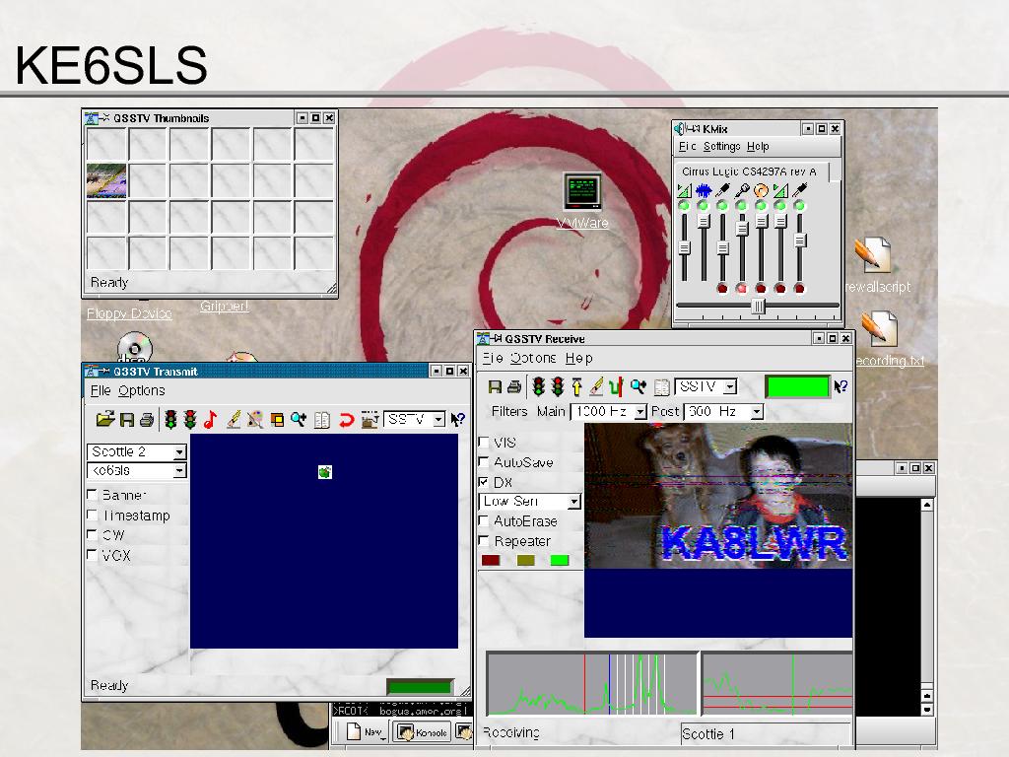The width and height of the screenshot is (1009, 757).
Task: Select the received image thumbnail in QSSTV Thumbnails
Action: pyautogui.click(x=106, y=181)
